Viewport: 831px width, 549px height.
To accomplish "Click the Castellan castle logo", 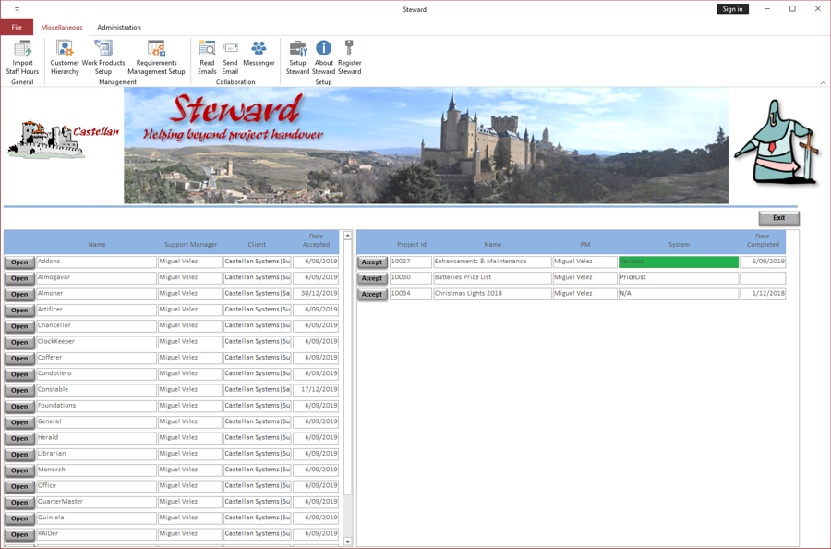I will tap(63, 139).
